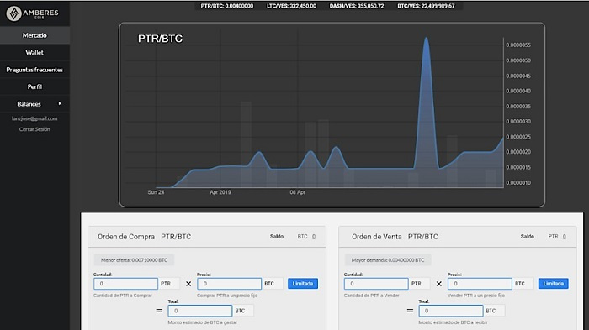Open the Mercado menu item
This screenshot has height=330, width=589.
tap(34, 35)
